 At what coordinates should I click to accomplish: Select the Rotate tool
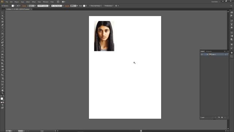pos(3,48)
